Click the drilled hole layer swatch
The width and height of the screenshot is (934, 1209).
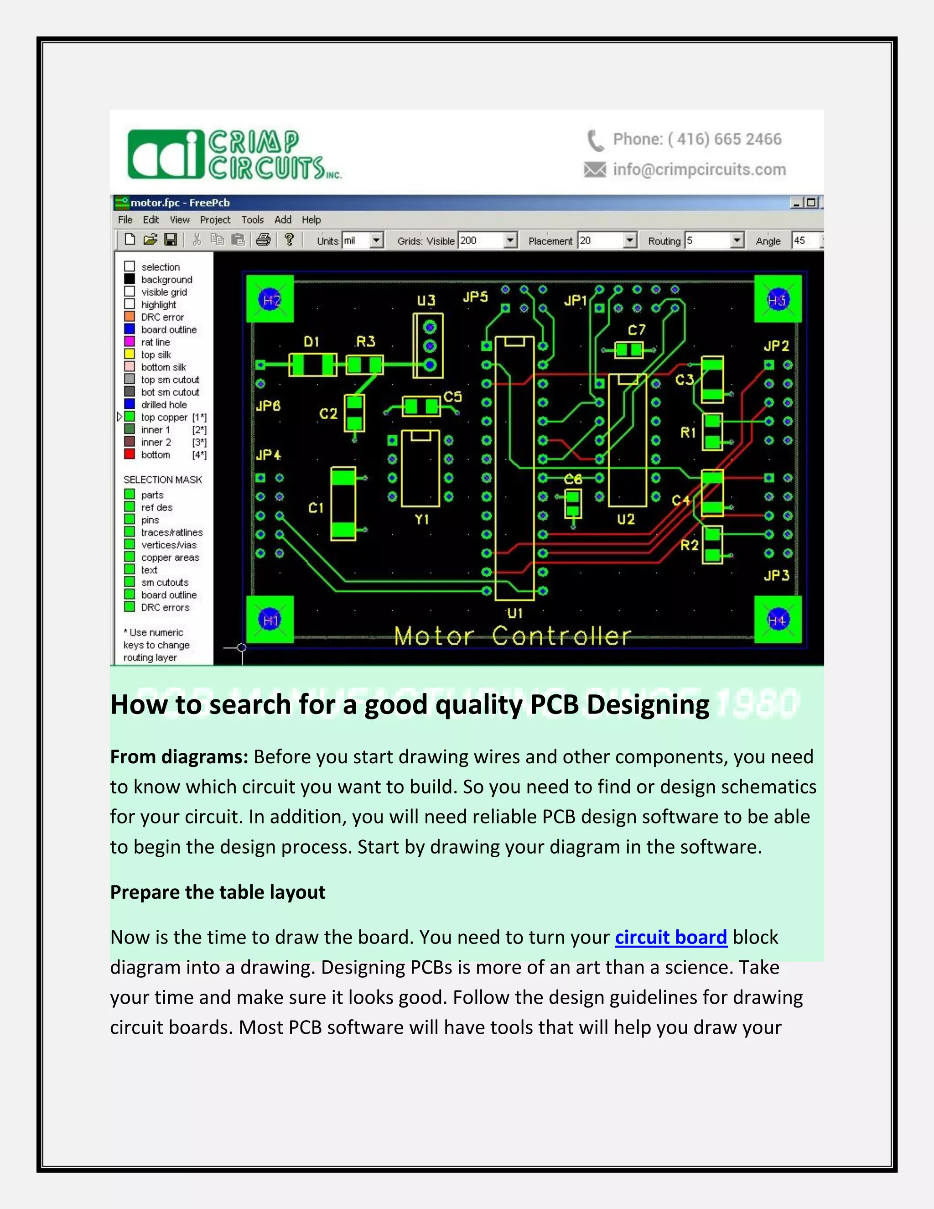coord(130,404)
